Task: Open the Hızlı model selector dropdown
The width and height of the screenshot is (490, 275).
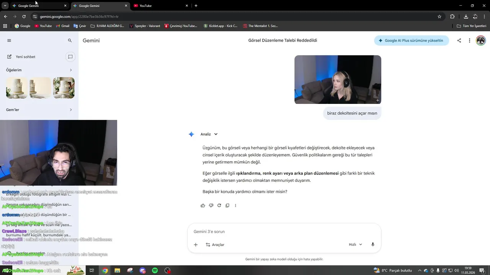Action: click(x=355, y=244)
